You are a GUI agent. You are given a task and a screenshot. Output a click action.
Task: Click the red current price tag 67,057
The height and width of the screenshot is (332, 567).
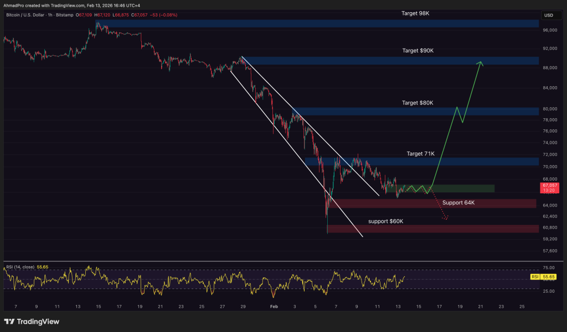click(550, 187)
